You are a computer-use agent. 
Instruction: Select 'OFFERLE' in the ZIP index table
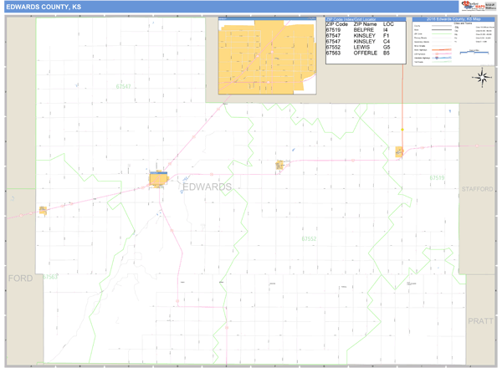click(366, 53)
